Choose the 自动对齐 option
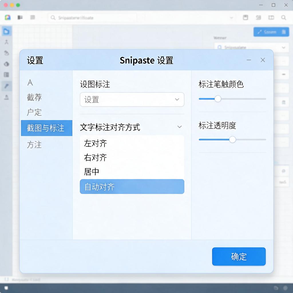Screen dimensions: 293x293 (132, 187)
